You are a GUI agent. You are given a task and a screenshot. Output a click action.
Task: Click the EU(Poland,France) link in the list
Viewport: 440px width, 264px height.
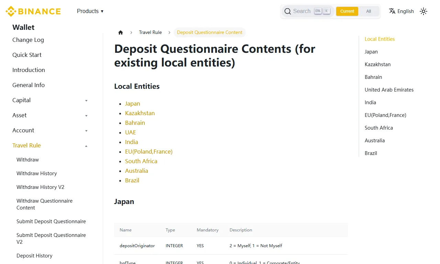point(149,152)
